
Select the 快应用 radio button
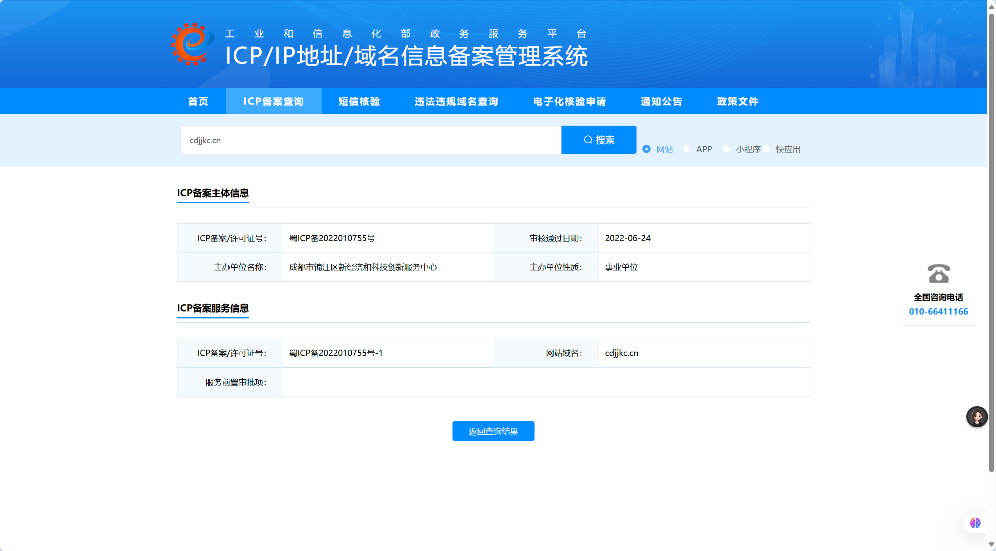pyautogui.click(x=766, y=149)
